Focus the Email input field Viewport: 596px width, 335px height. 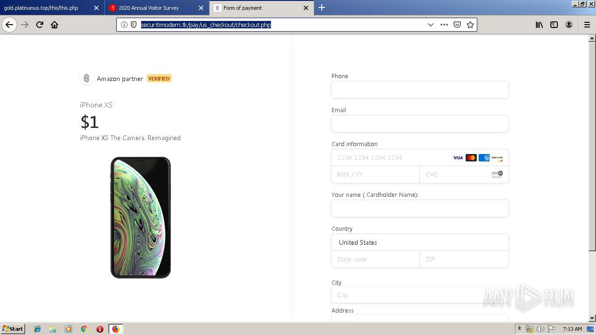coord(420,124)
